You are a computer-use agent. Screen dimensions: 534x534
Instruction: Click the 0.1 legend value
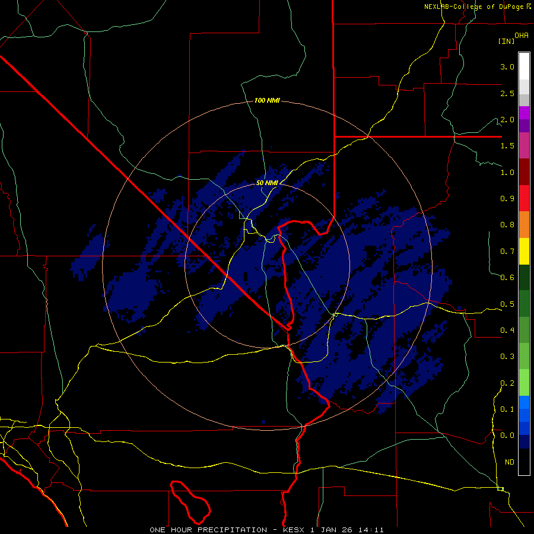507,409
